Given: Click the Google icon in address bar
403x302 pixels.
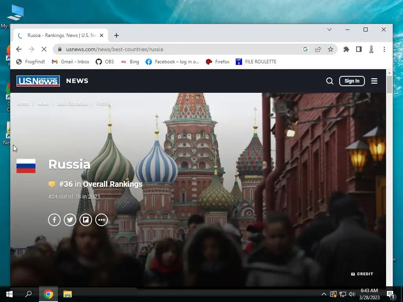Looking at the screenshot, I should click(305, 49).
